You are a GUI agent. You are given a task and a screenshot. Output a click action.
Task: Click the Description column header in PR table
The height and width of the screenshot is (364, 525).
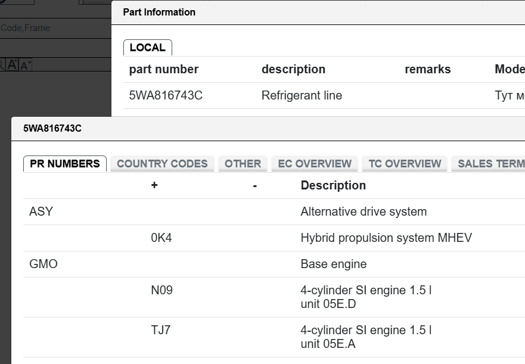[333, 185]
